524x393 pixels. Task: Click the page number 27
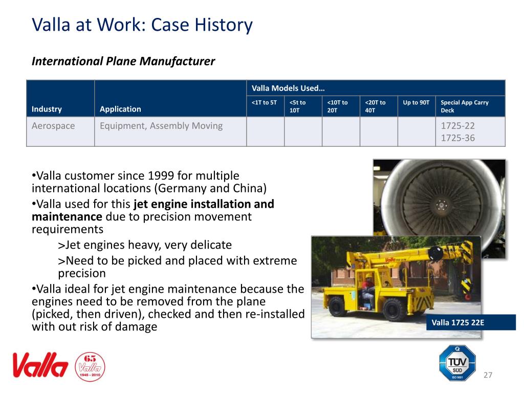click(488, 375)
